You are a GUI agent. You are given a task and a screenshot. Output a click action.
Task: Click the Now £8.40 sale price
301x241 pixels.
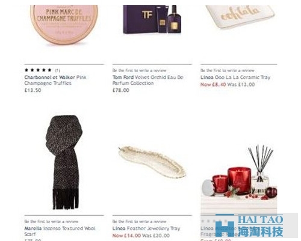point(213,85)
